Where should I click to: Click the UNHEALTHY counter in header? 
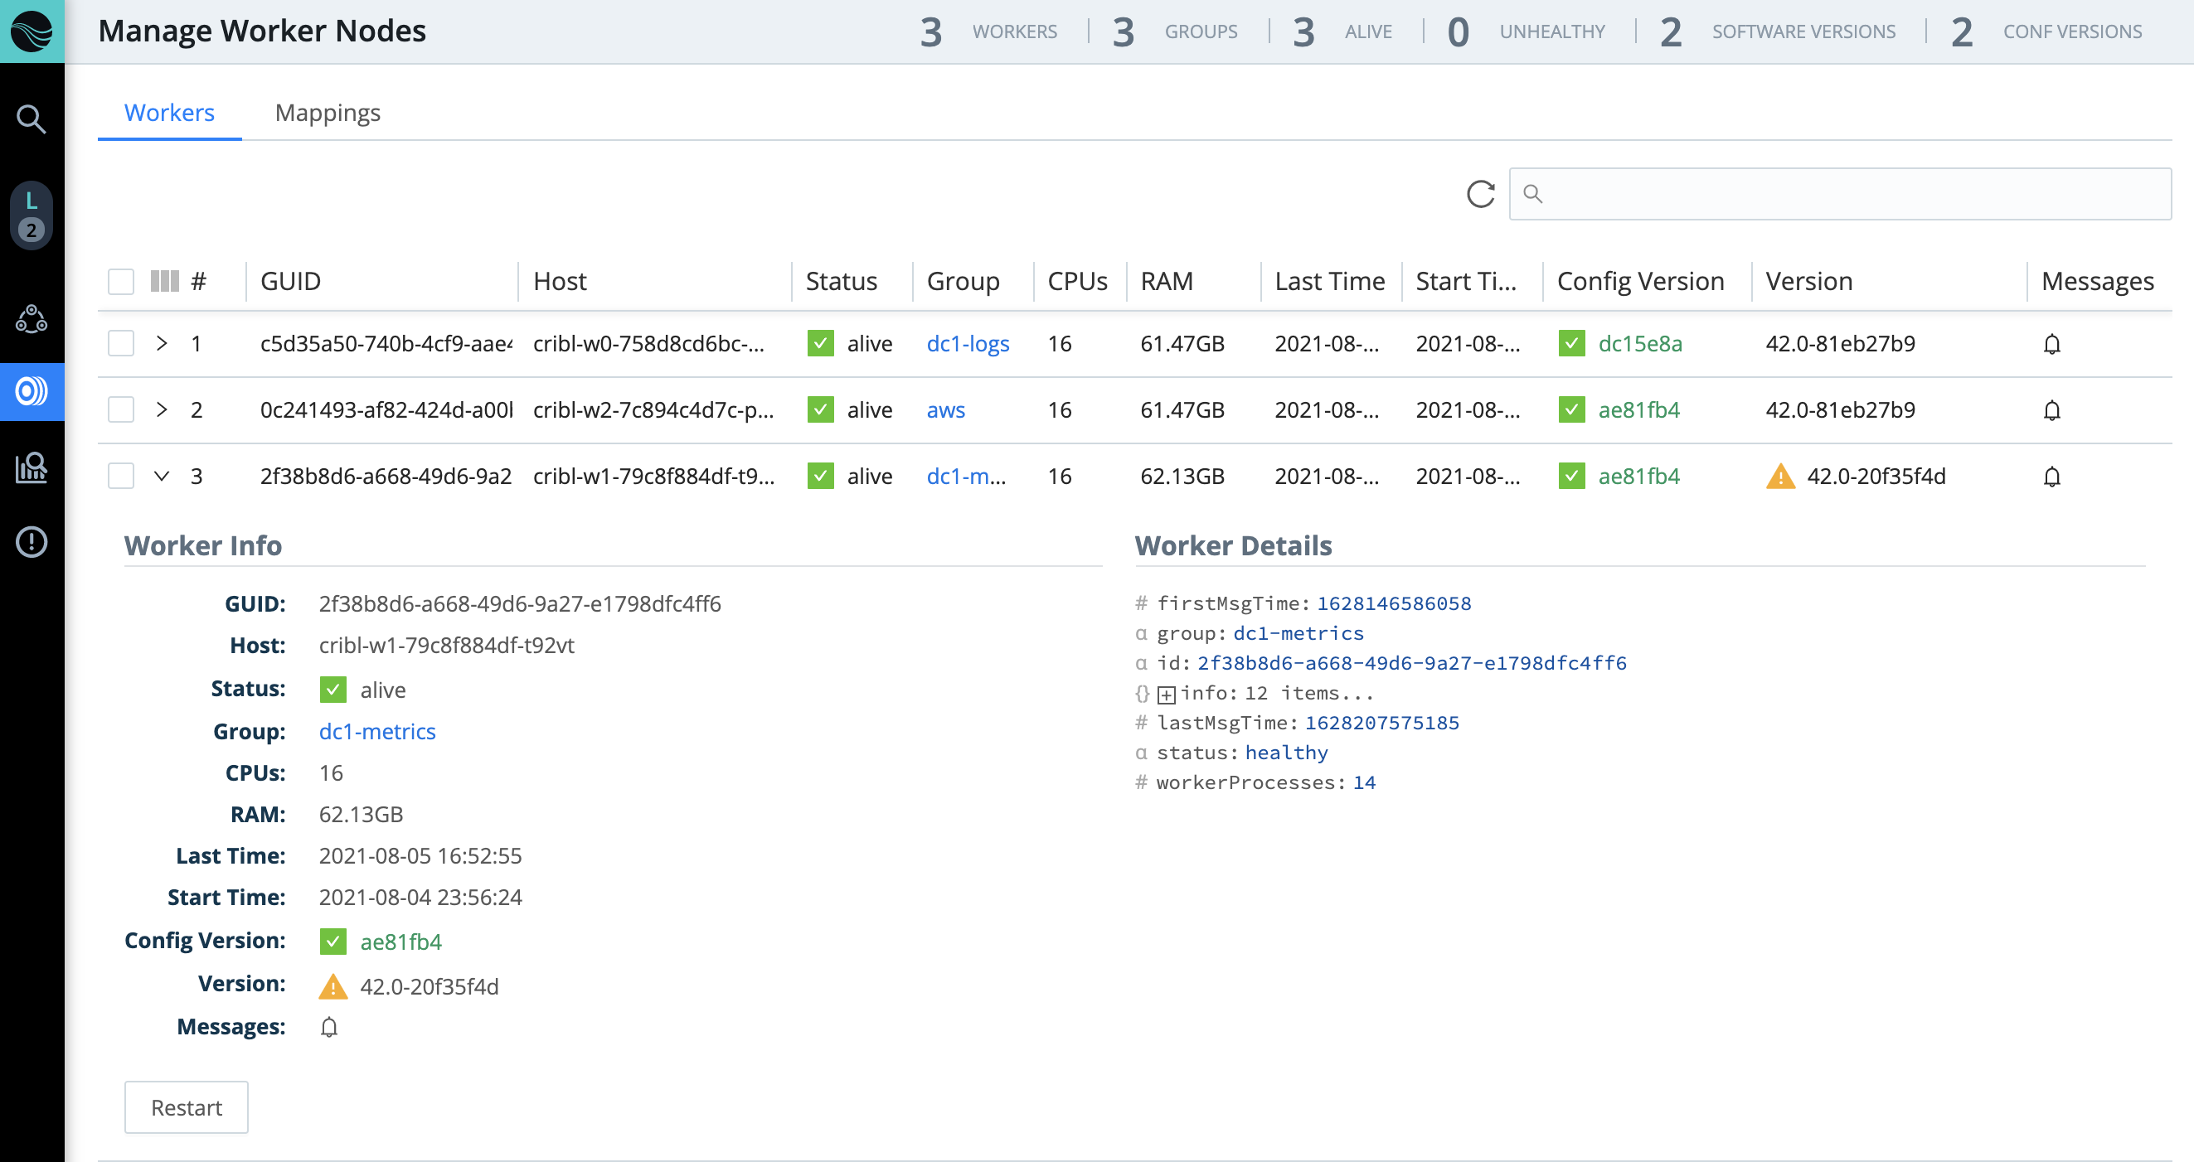coord(1526,31)
